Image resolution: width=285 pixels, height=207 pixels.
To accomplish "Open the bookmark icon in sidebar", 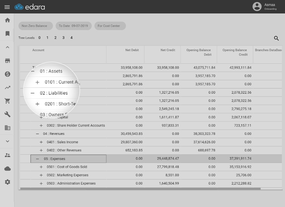I will point(8,34).
